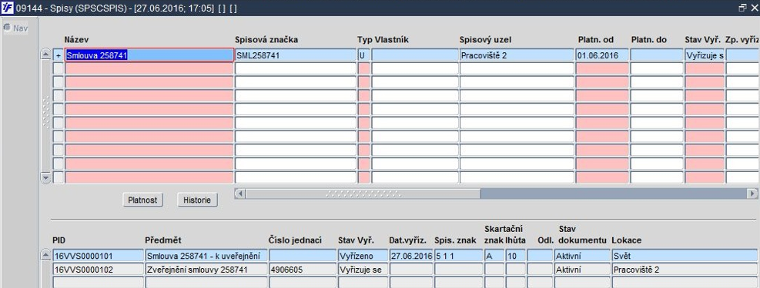Click Aktivní in 16VVS0000101 row
The image size is (760, 288).
(x=582, y=256)
